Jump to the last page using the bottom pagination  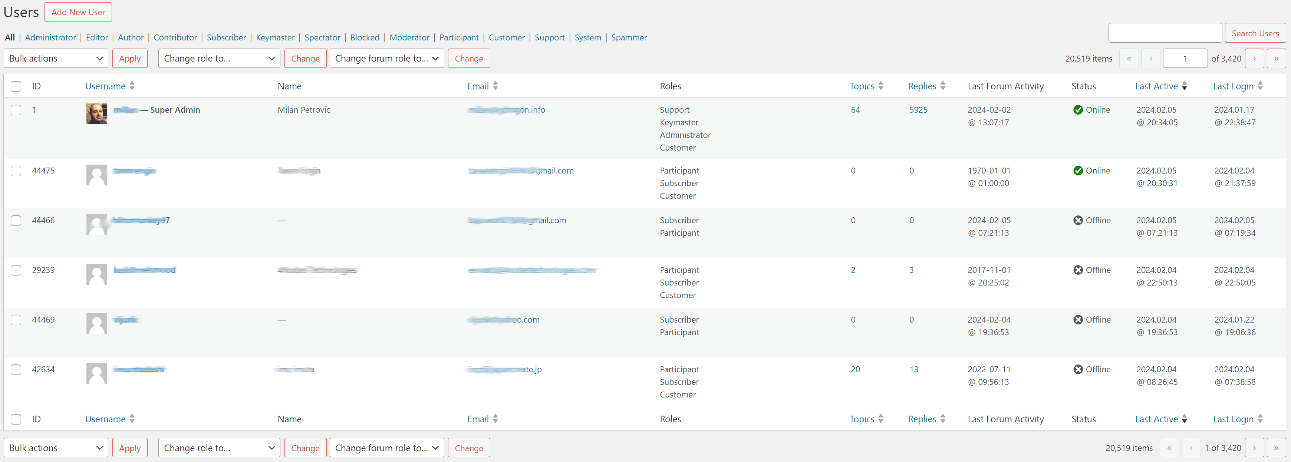[x=1276, y=448]
